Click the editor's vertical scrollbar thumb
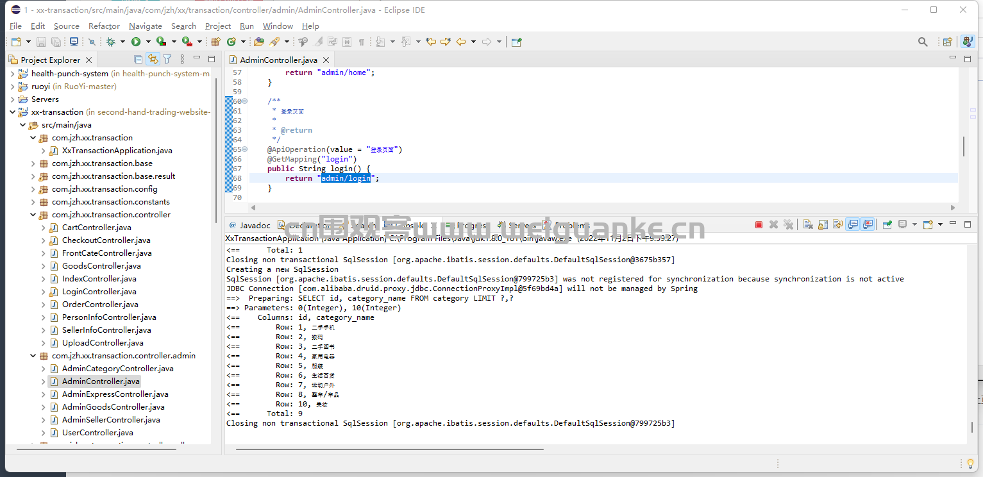The image size is (983, 477). click(x=963, y=146)
